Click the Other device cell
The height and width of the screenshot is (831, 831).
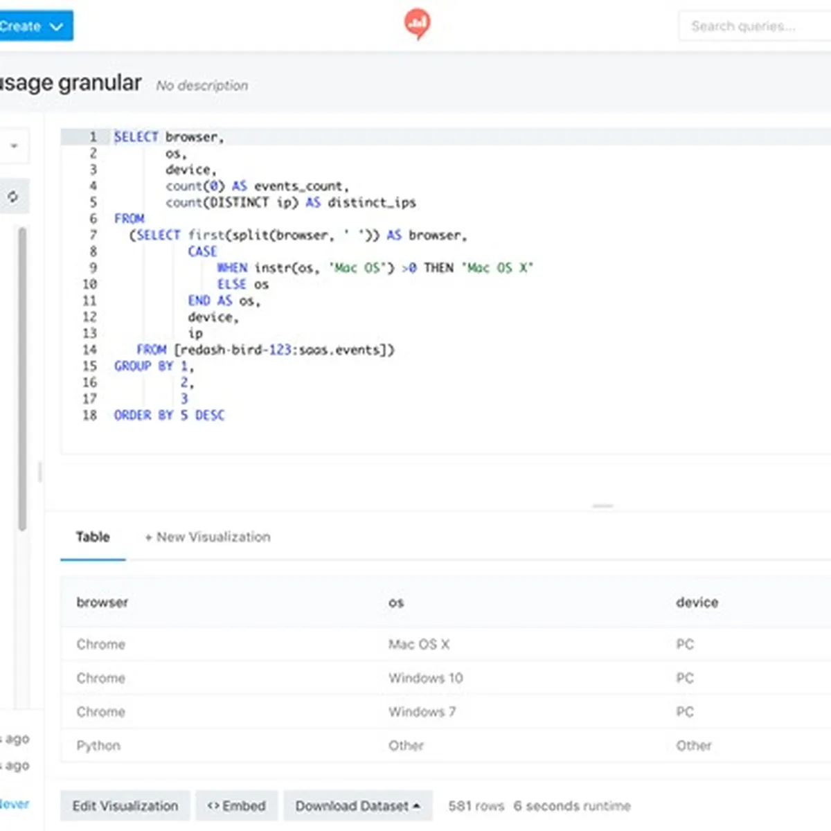point(694,746)
